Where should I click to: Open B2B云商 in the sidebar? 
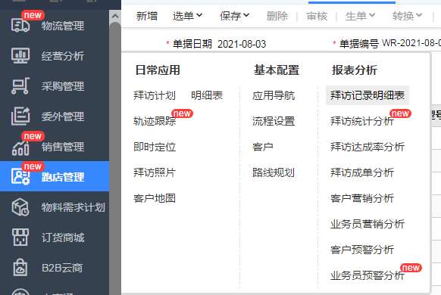(62, 268)
